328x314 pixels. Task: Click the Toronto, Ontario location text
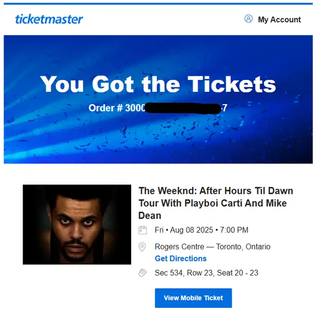(243, 247)
